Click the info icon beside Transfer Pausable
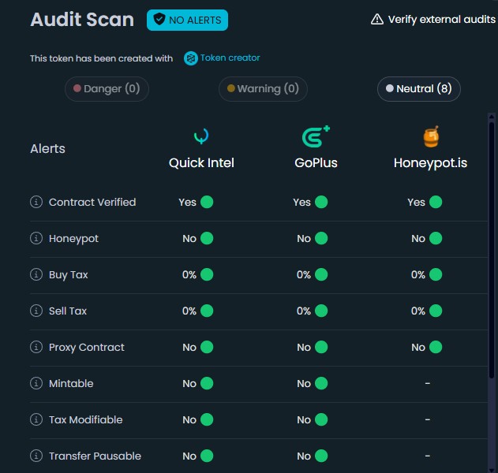Image resolution: width=498 pixels, height=473 pixels. click(x=36, y=456)
